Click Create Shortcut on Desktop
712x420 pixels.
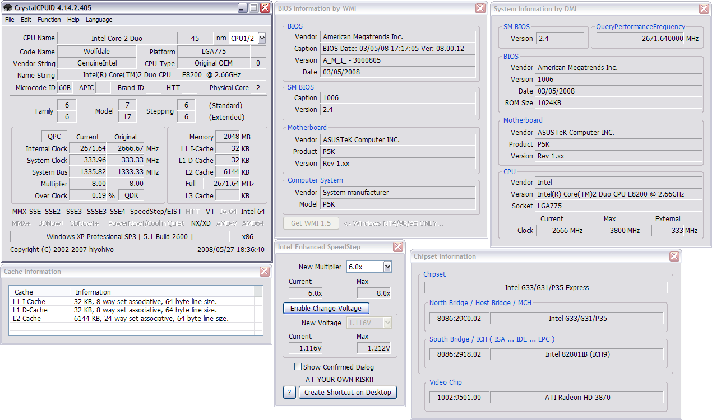pyautogui.click(x=348, y=393)
